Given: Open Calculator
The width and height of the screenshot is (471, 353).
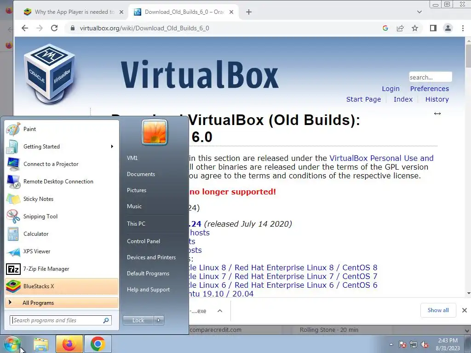Looking at the screenshot, I should click(61, 234).
